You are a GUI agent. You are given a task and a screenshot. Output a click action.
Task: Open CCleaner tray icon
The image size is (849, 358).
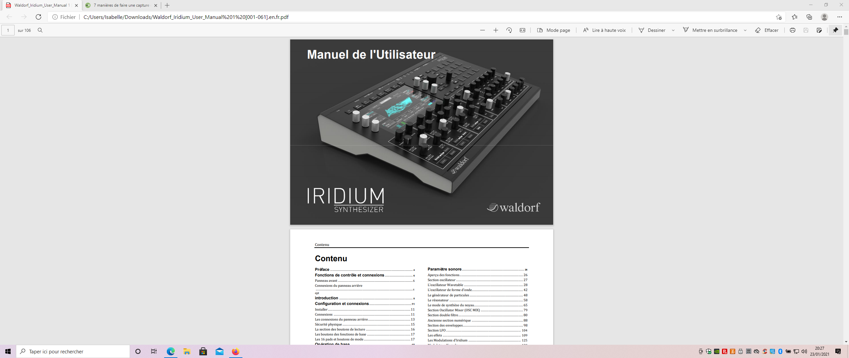pos(764,351)
